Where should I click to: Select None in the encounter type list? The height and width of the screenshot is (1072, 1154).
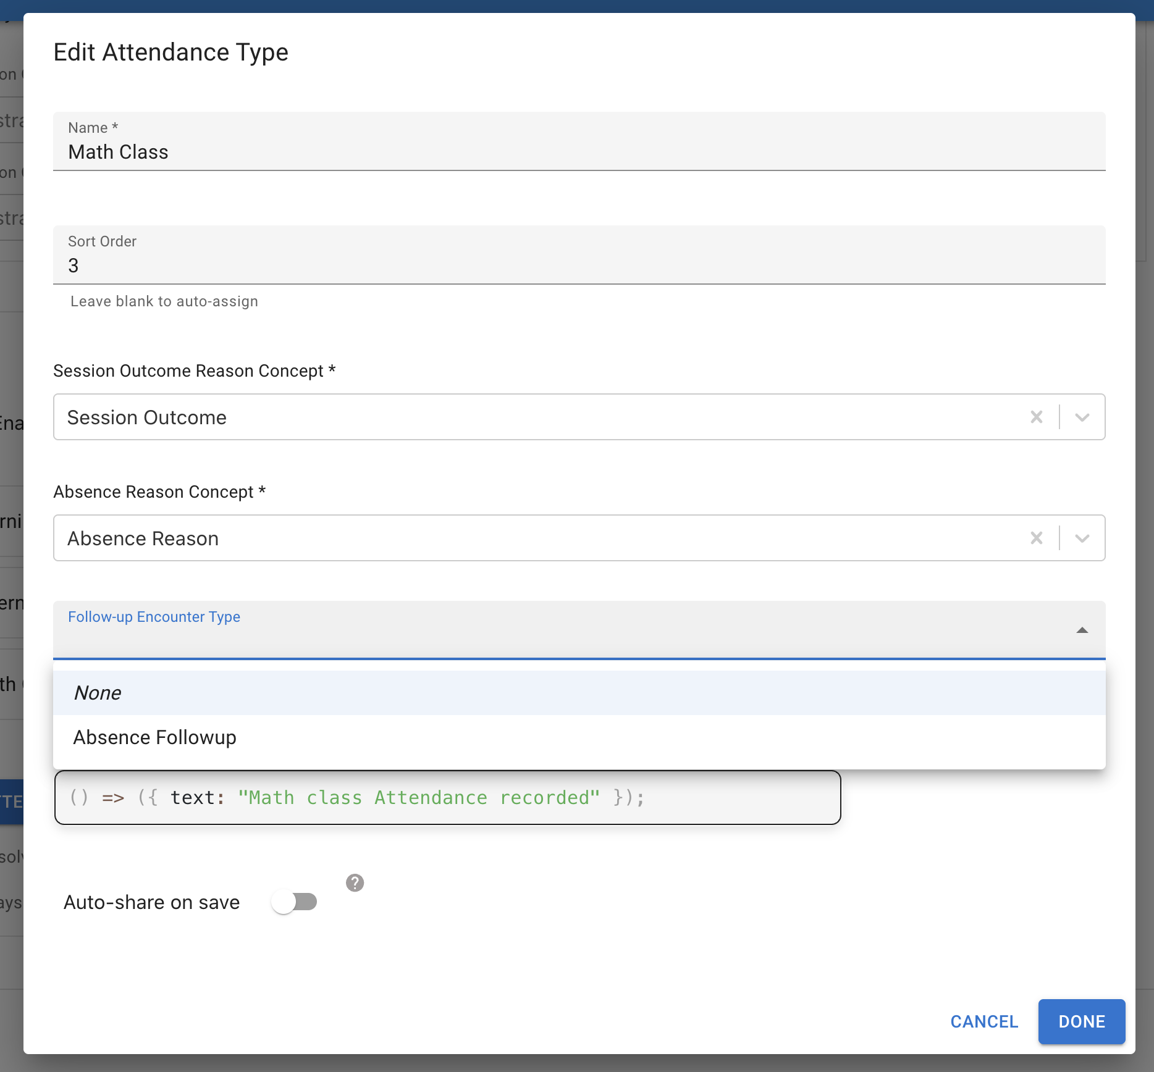click(x=579, y=693)
